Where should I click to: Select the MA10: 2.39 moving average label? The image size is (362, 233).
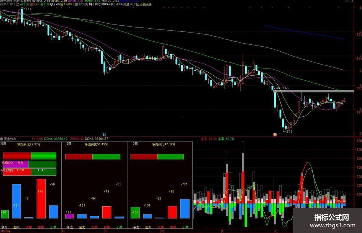point(59,1)
